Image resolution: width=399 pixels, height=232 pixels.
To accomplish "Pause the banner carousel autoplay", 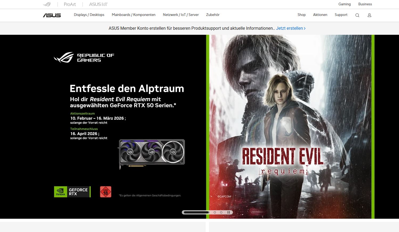I will (228, 212).
